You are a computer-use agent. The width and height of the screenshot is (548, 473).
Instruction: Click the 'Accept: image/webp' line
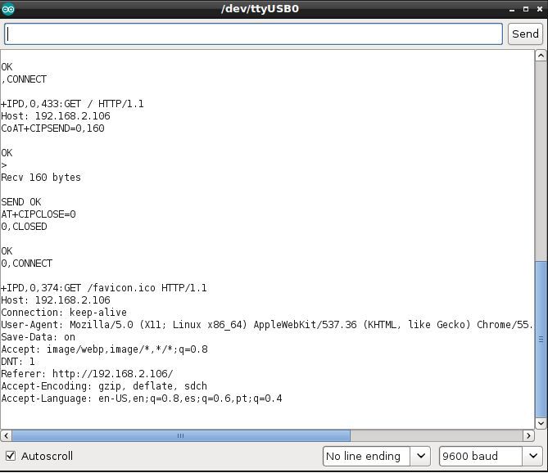pos(105,349)
